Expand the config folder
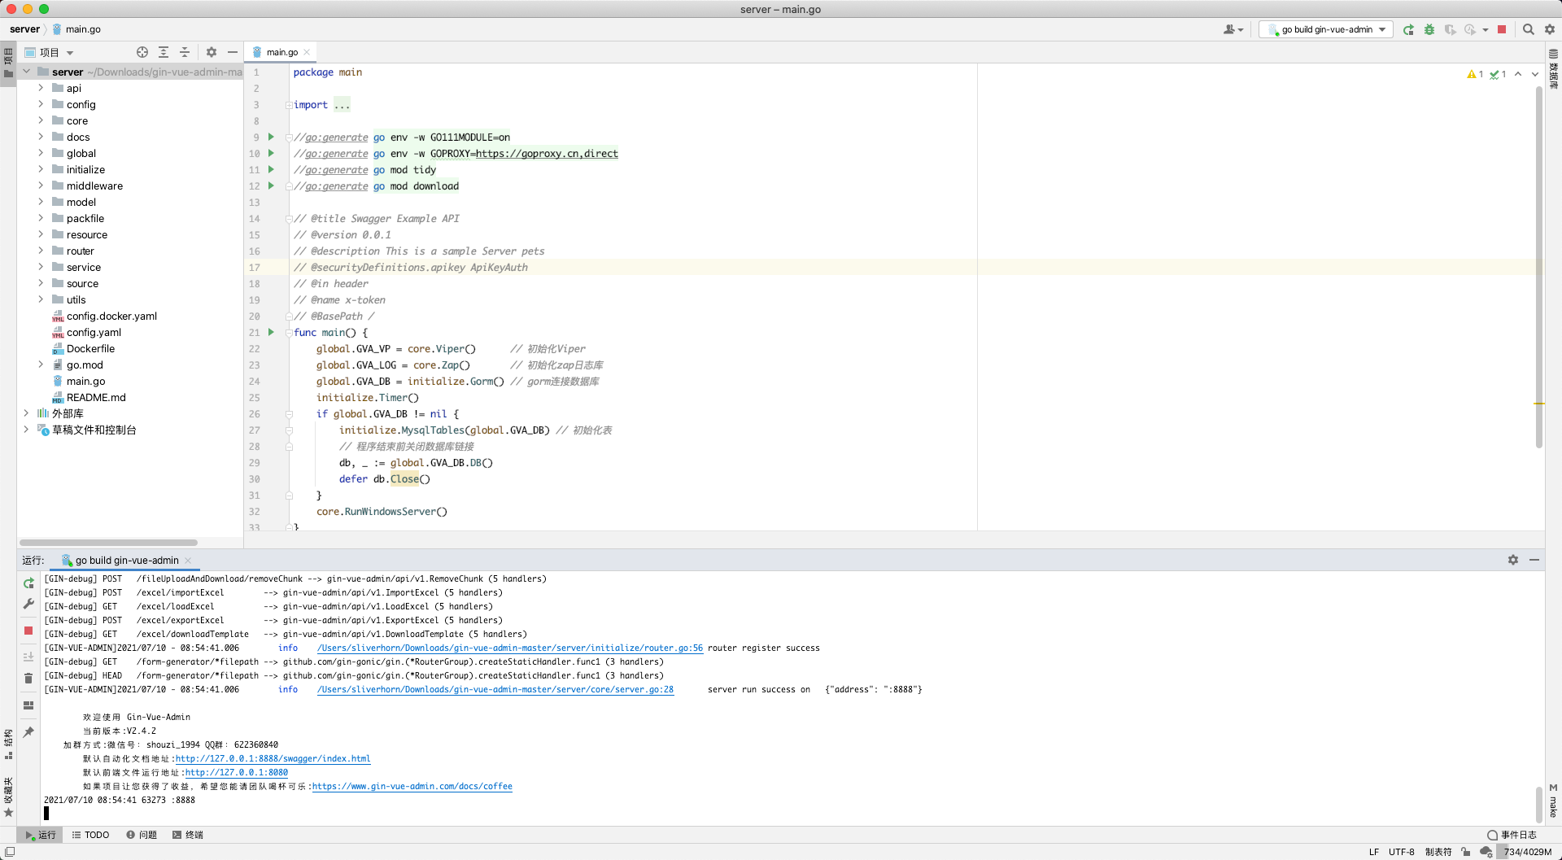The width and height of the screenshot is (1562, 860). (x=41, y=104)
